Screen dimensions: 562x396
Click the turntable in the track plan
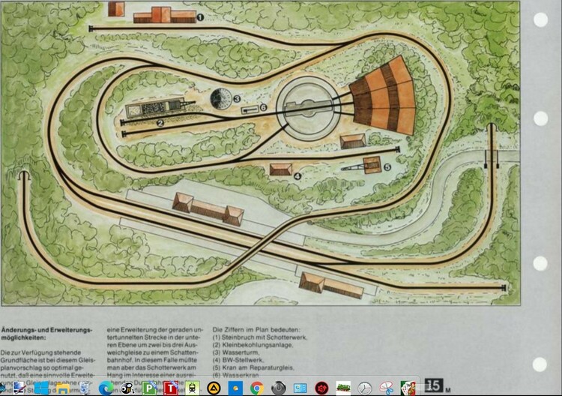[308, 108]
